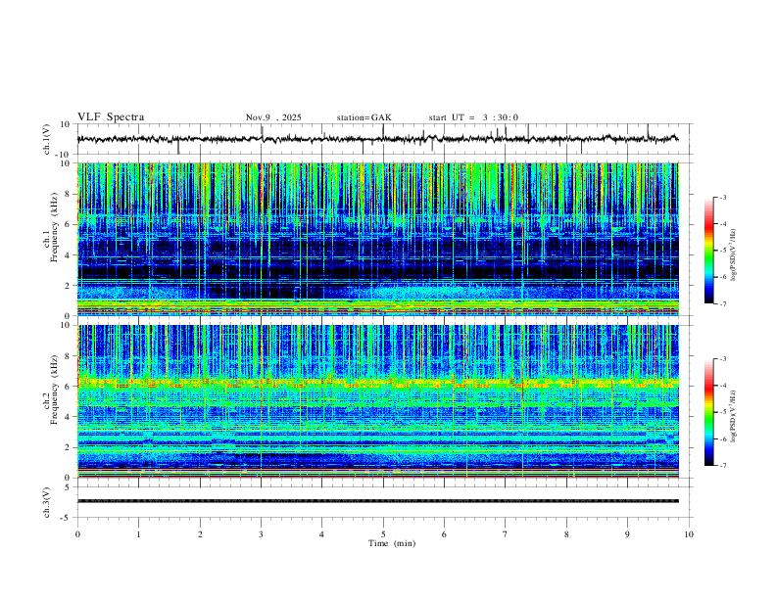Click the "8" kHz tick on ch.2 spectrogram
Image resolution: width=776 pixels, height=599 pixels.
pos(69,356)
